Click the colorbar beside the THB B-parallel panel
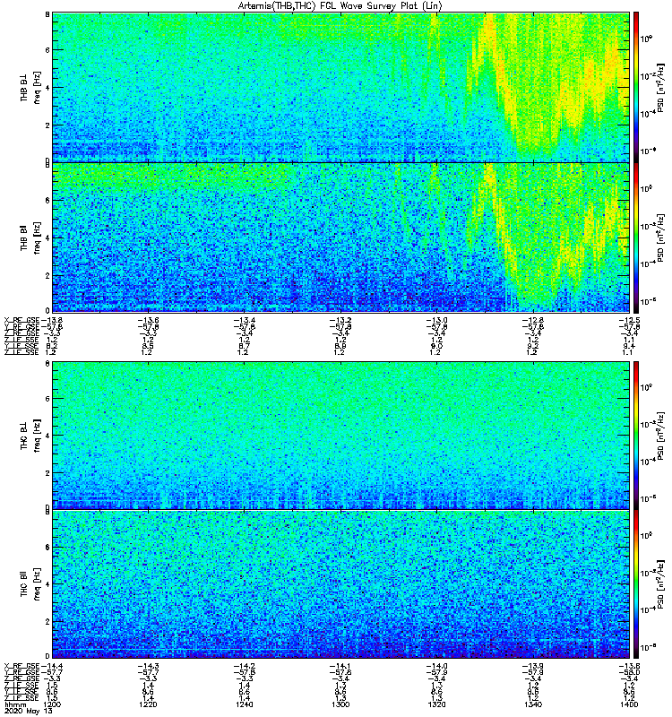The height and width of the screenshot is (717, 672). tap(635, 238)
